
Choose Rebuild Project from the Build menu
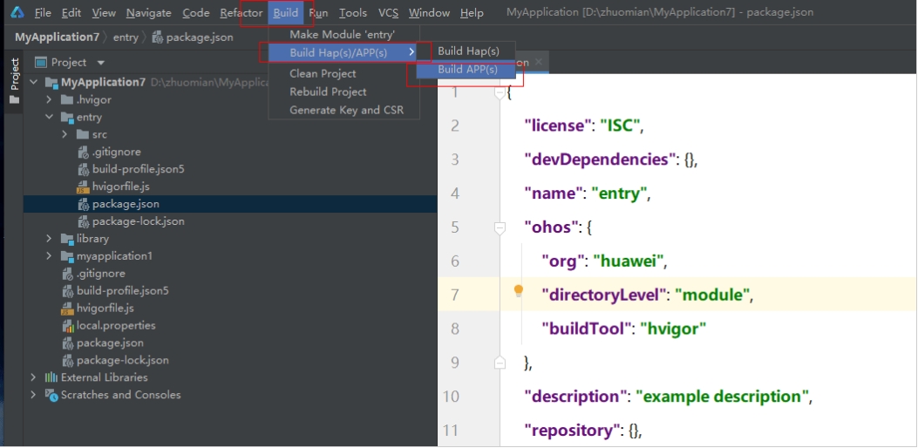[x=328, y=92]
